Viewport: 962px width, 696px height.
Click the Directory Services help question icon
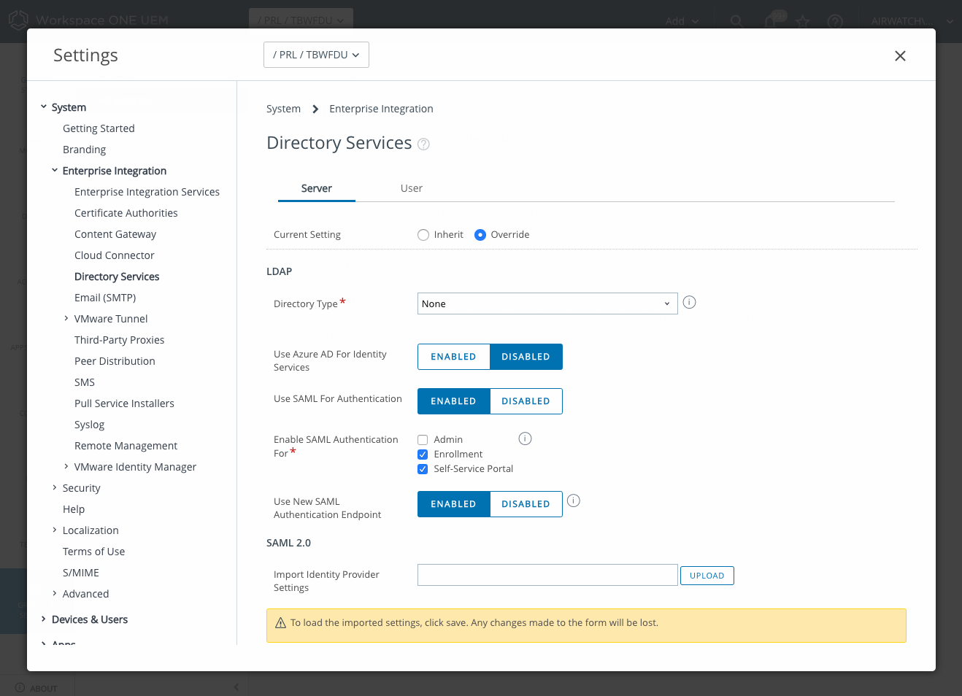pyautogui.click(x=423, y=144)
